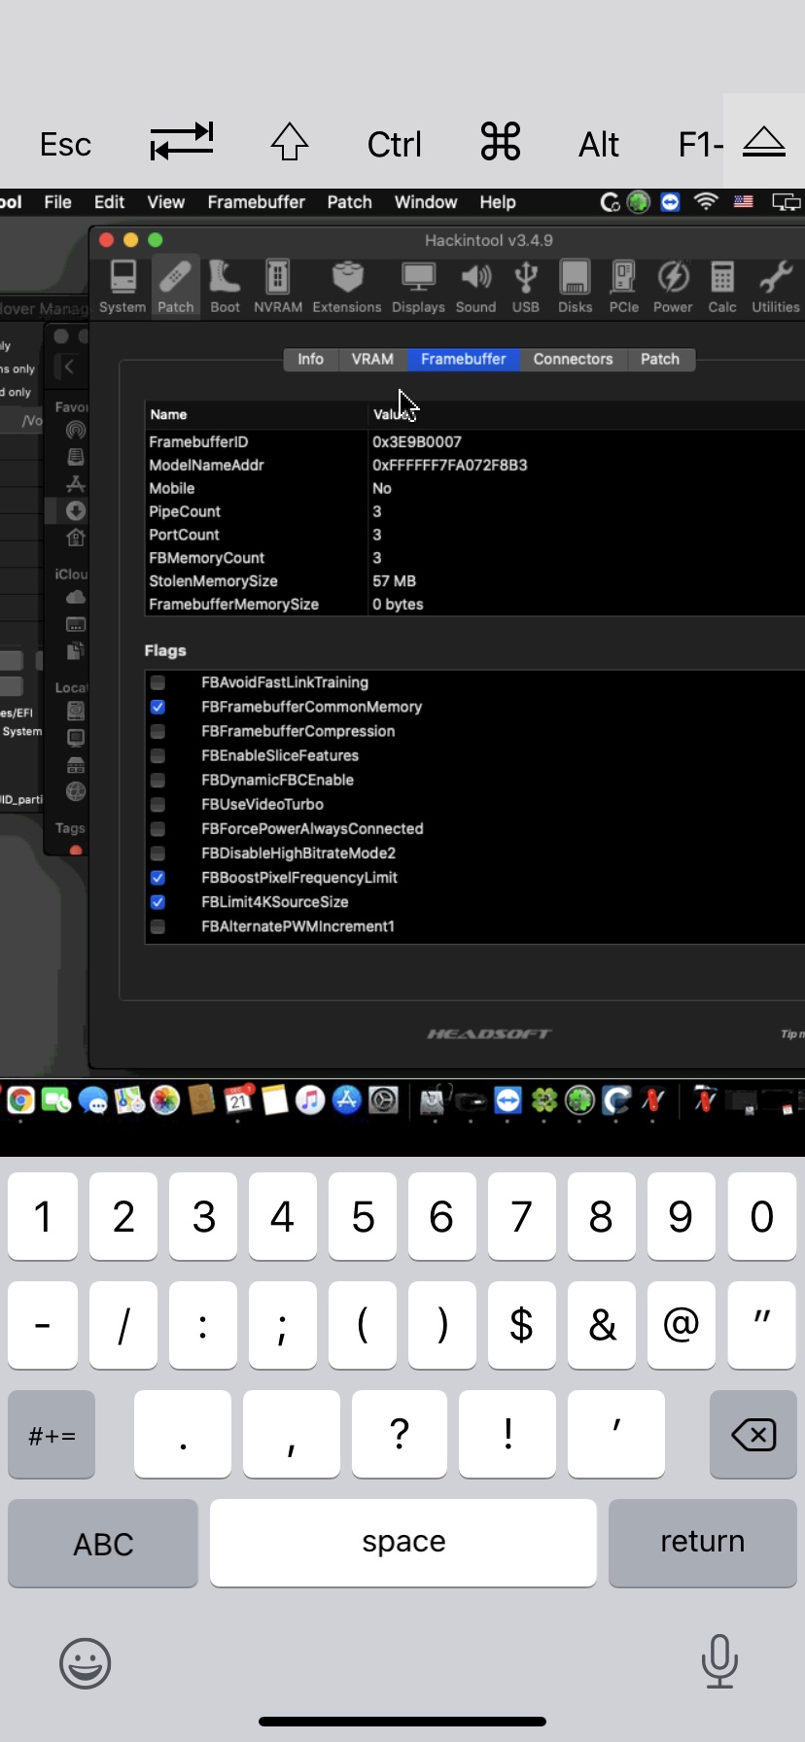Open System Preferences from the Dock
Image resolution: width=805 pixels, height=1742 pixels.
tap(384, 1100)
